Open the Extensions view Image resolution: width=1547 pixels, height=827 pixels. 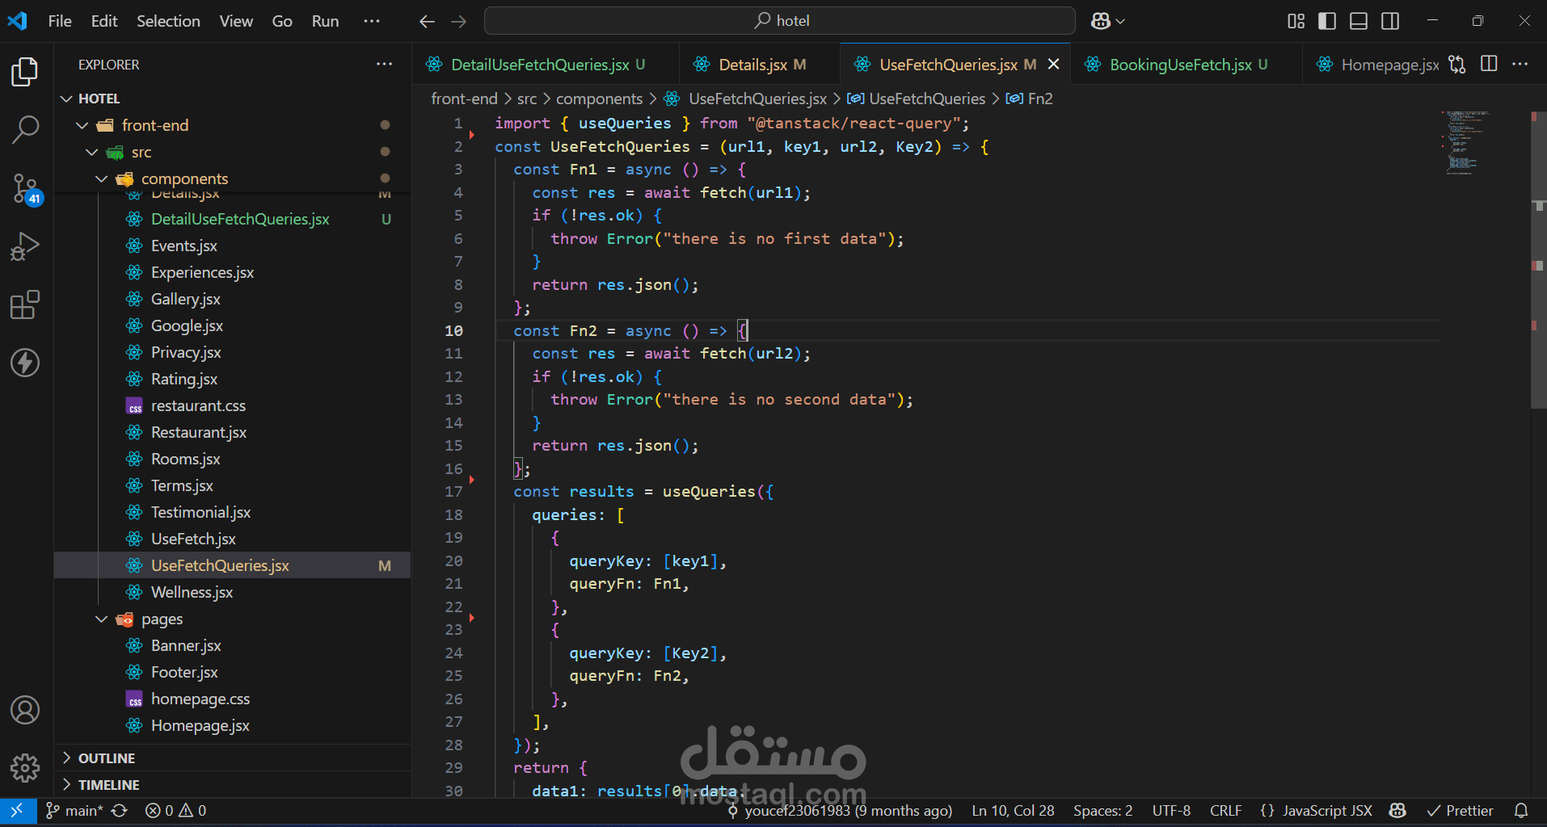(25, 304)
